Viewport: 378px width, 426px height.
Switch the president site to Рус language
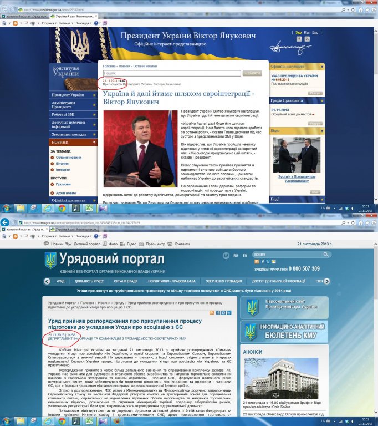pos(307,33)
